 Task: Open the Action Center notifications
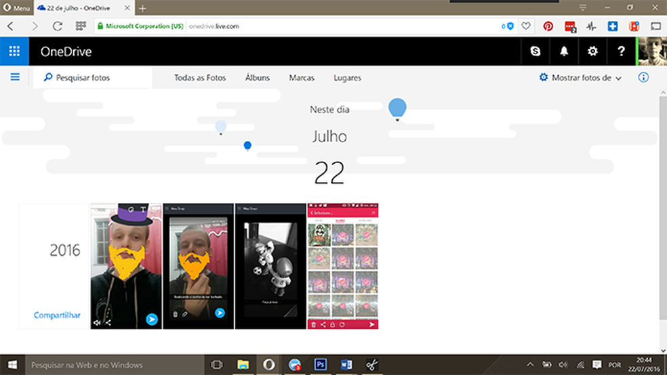tap(597, 365)
